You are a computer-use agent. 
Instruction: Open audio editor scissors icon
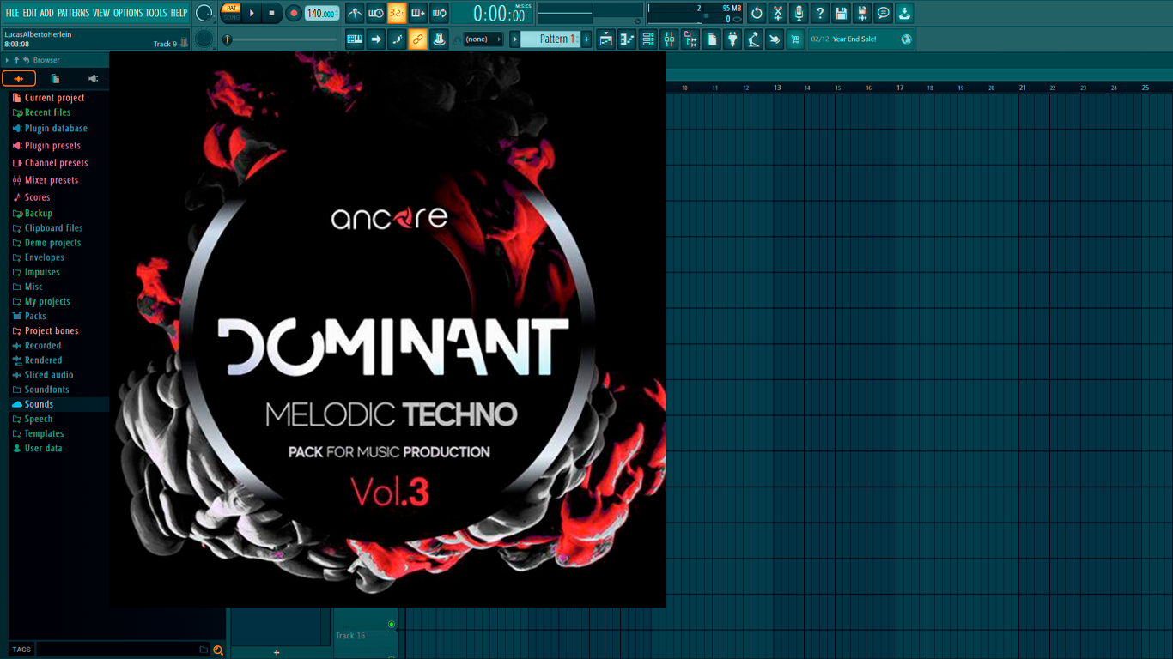[777, 13]
